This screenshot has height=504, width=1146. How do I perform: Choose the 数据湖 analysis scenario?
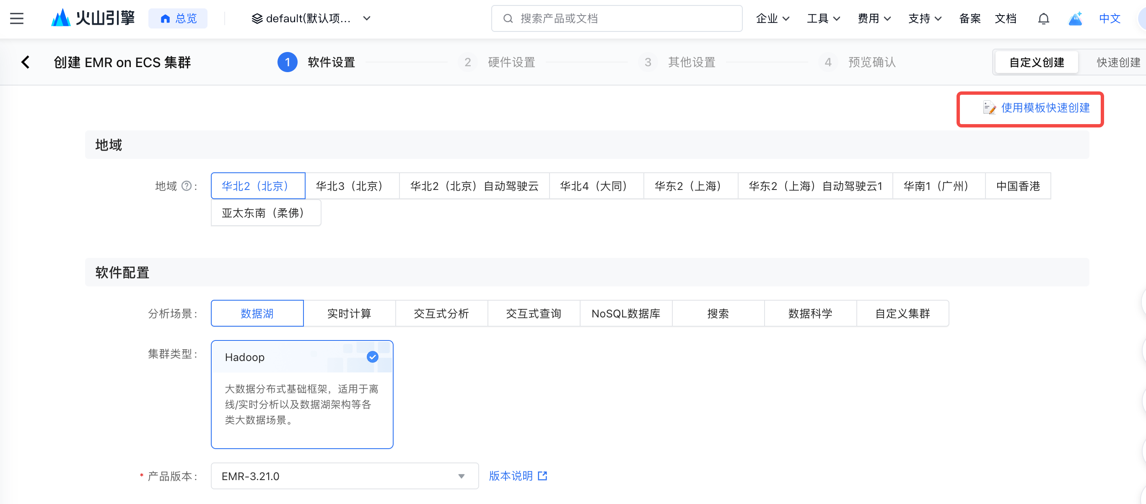point(257,314)
